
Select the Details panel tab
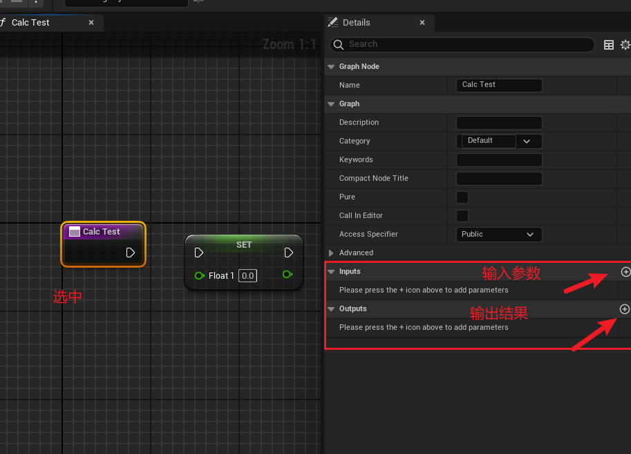click(x=357, y=23)
